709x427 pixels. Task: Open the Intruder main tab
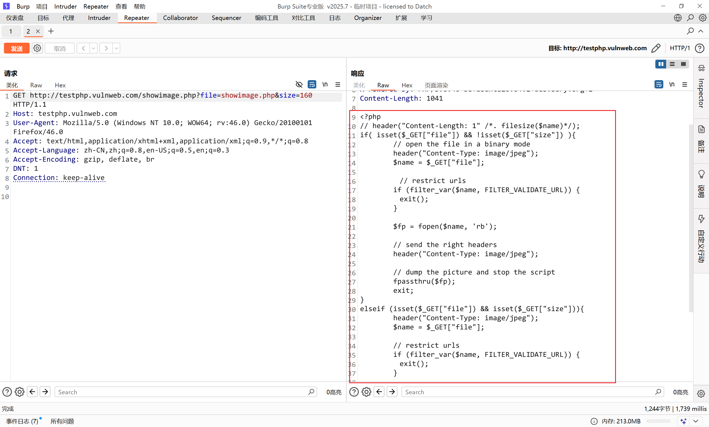(99, 18)
